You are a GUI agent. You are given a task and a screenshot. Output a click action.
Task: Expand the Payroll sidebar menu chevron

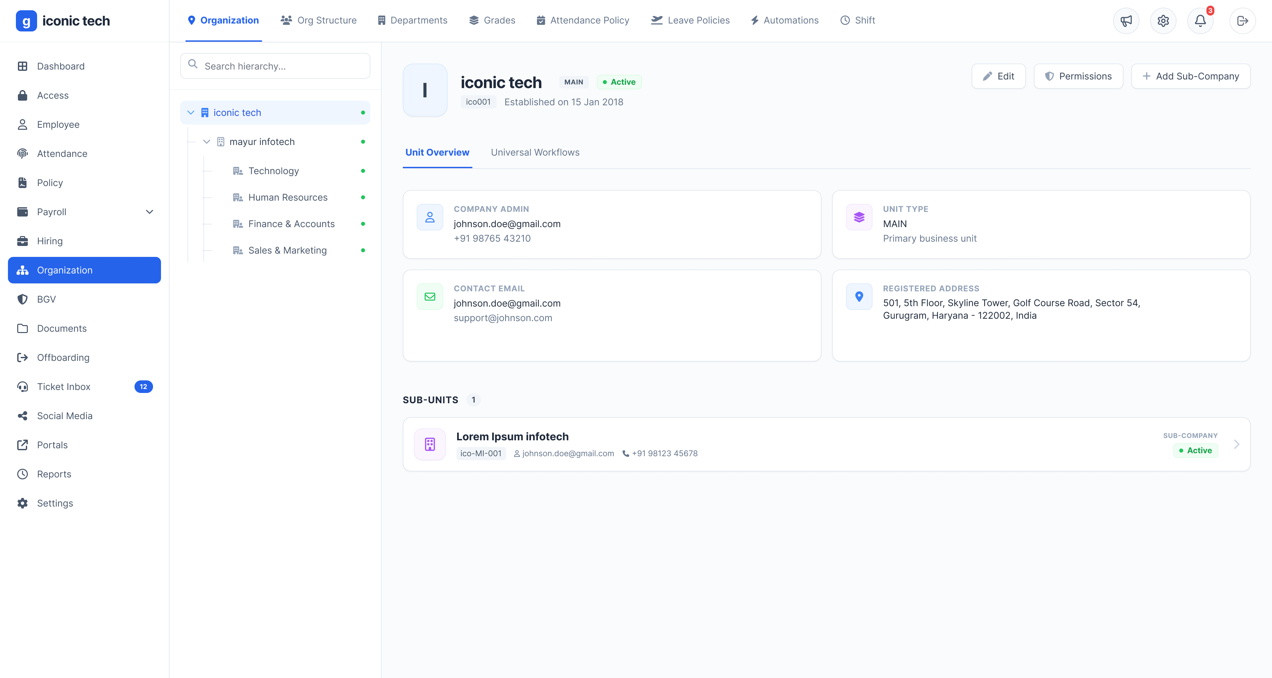click(149, 212)
